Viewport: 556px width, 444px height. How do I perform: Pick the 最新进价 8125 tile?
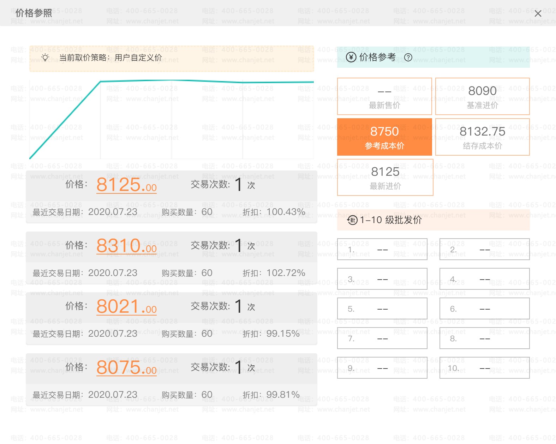click(385, 177)
